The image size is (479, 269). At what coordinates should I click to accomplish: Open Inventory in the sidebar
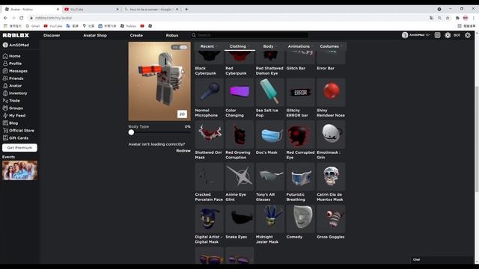tap(15, 93)
